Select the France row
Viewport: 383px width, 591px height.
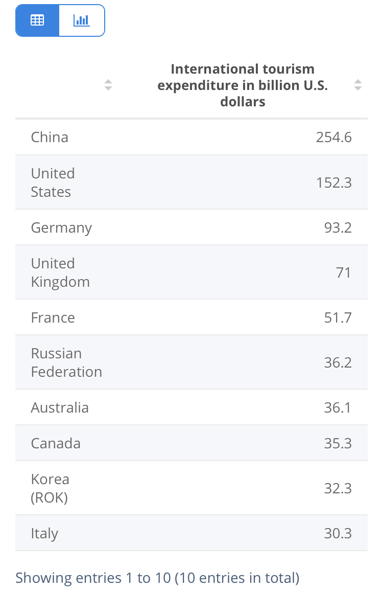tap(192, 317)
